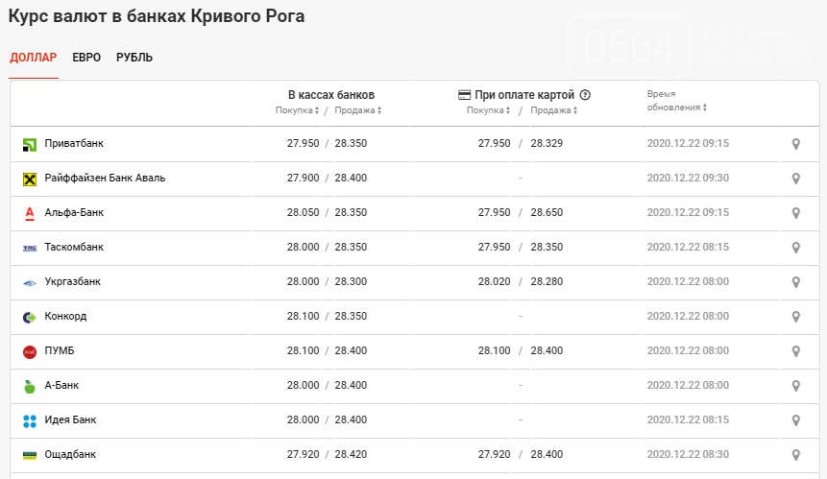Click the map pin icon for Альфа-Банк
Screen dimensions: 827x479
(x=795, y=213)
